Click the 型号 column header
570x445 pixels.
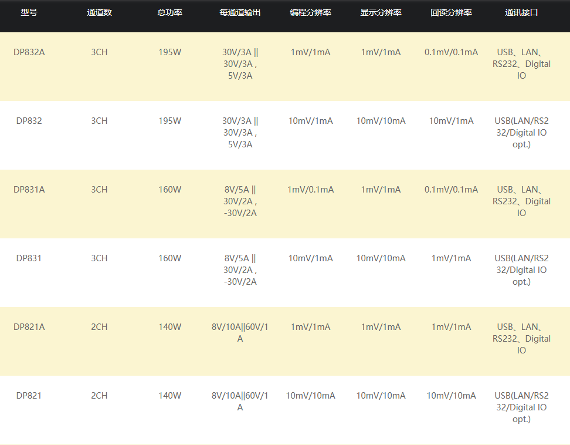click(29, 12)
